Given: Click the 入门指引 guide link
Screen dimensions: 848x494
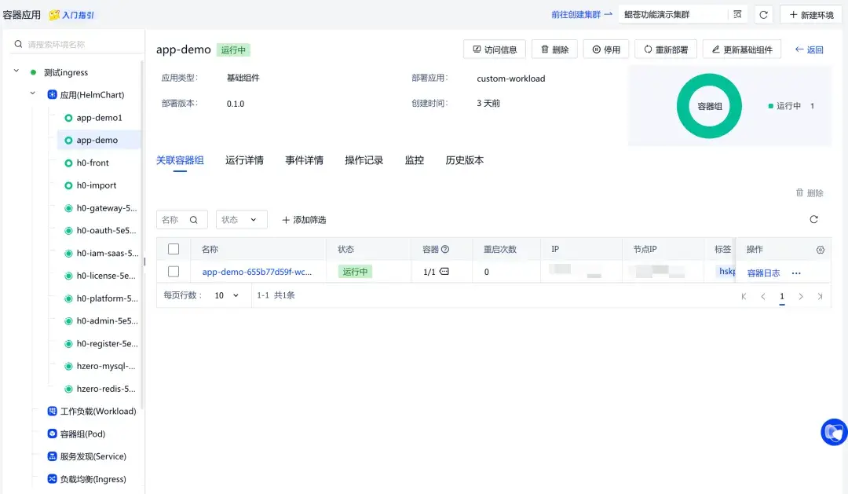Looking at the screenshot, I should (x=72, y=15).
